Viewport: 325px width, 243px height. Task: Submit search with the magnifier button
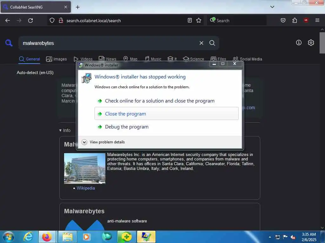pyautogui.click(x=212, y=43)
